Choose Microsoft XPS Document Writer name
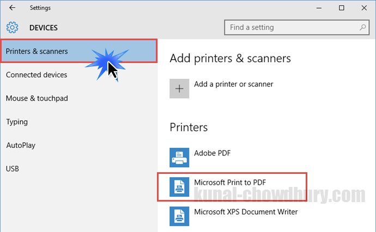Image resolution: width=376 pixels, height=232 pixels. point(246,212)
